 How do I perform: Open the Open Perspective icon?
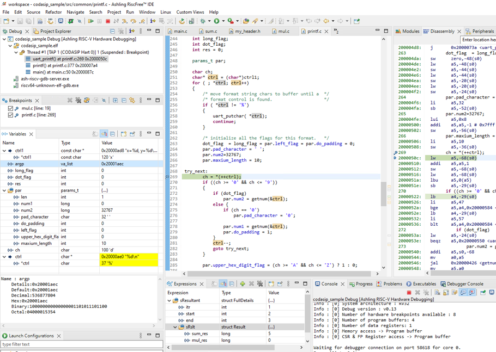coord(356,21)
